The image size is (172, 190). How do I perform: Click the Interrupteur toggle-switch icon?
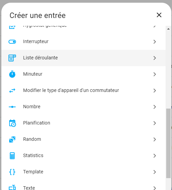pyautogui.click(x=12, y=42)
